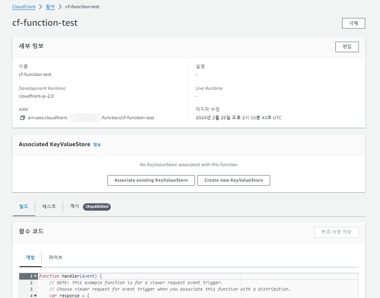Image resolution: width=380 pixels, height=298 pixels.
Task: Click the ARN value text
Action: (91, 118)
